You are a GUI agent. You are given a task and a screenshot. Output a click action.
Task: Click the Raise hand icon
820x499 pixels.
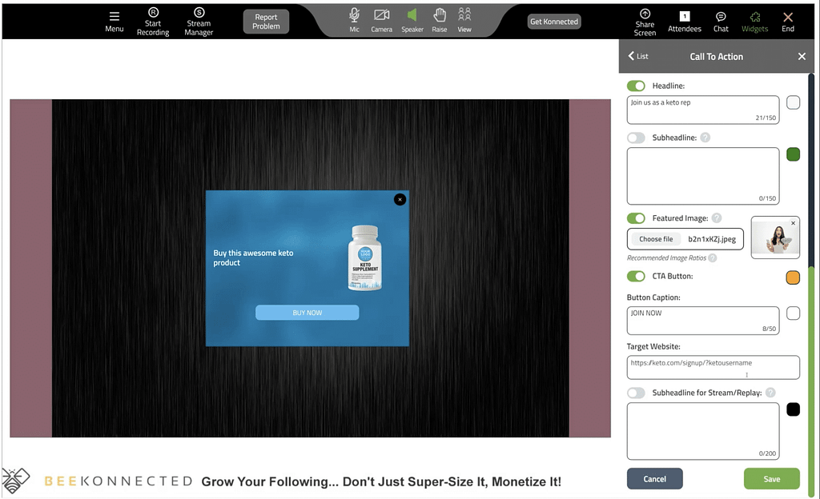tap(439, 15)
